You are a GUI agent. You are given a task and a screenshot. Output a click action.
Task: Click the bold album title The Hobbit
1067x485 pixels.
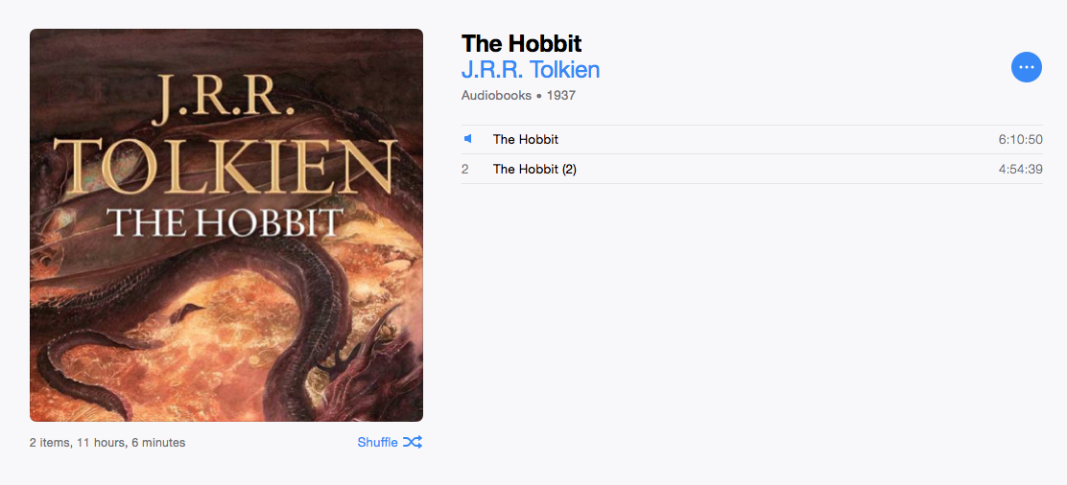click(521, 43)
